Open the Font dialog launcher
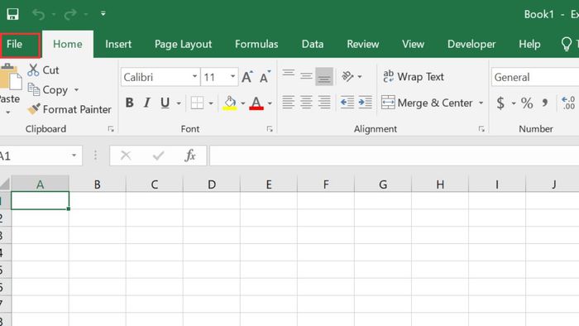The width and height of the screenshot is (579, 326). click(x=270, y=129)
